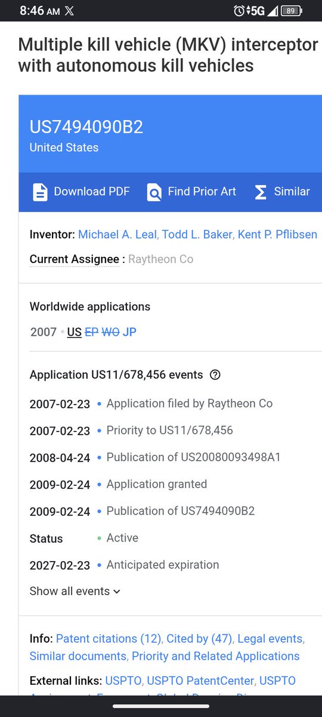Image resolution: width=322 pixels, height=717 pixels.
Task: Open Patent citations (12) section
Action: [x=109, y=639]
